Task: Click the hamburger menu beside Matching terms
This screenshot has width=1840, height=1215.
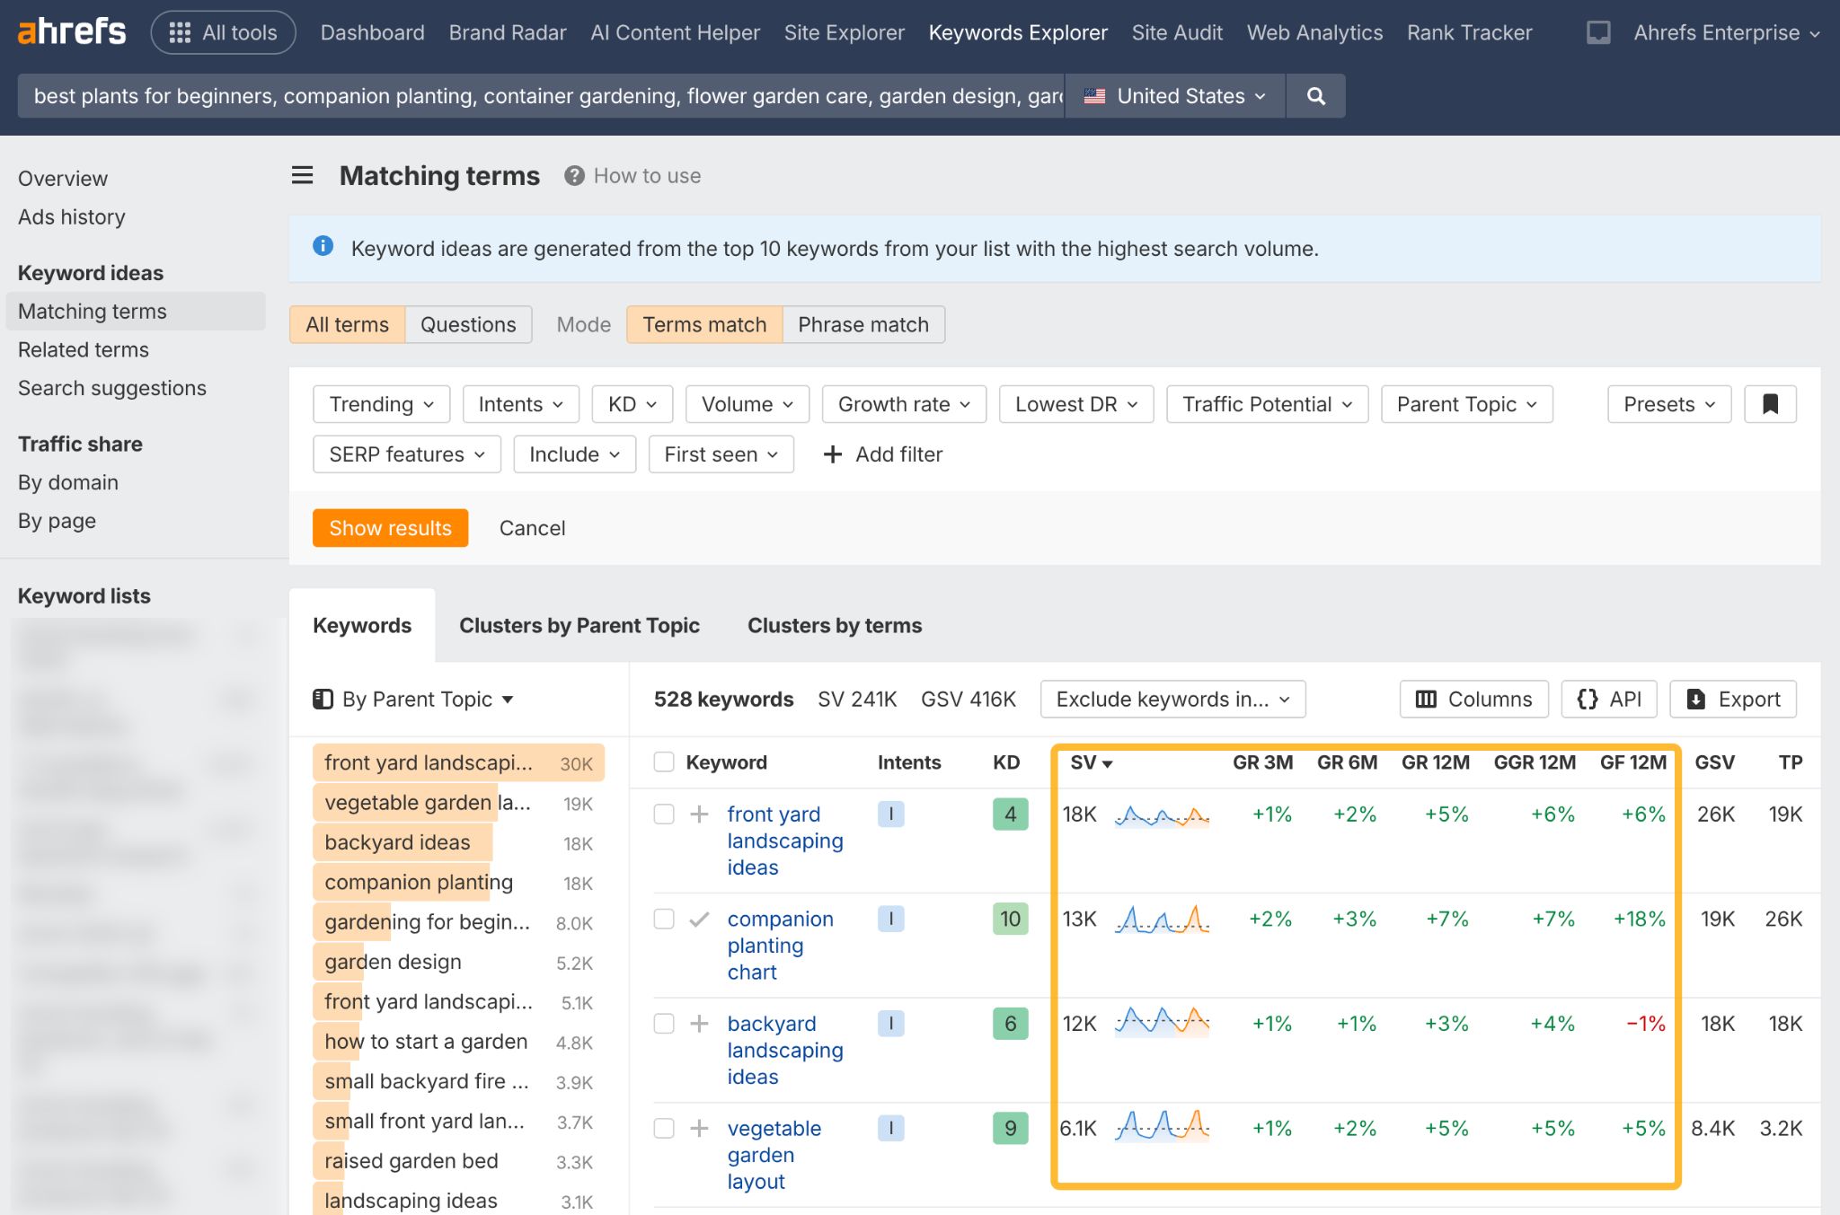Action: click(302, 175)
